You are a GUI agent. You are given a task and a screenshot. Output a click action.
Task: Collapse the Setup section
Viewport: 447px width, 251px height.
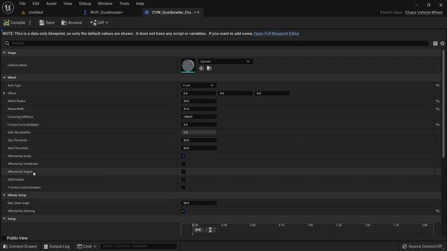point(4,219)
